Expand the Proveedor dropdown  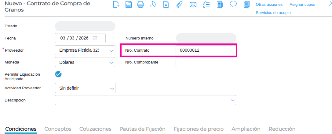[x=111, y=50]
